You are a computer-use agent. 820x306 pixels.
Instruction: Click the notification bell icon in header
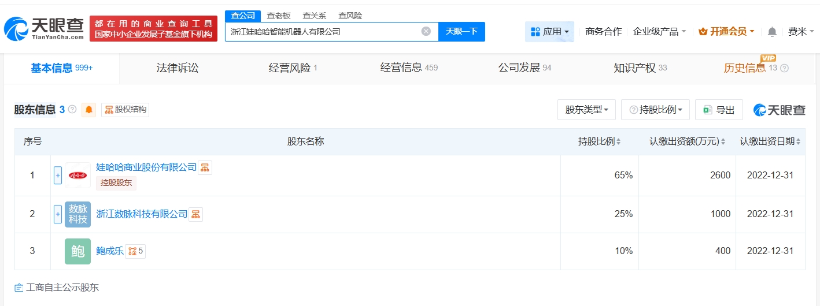[x=772, y=32]
